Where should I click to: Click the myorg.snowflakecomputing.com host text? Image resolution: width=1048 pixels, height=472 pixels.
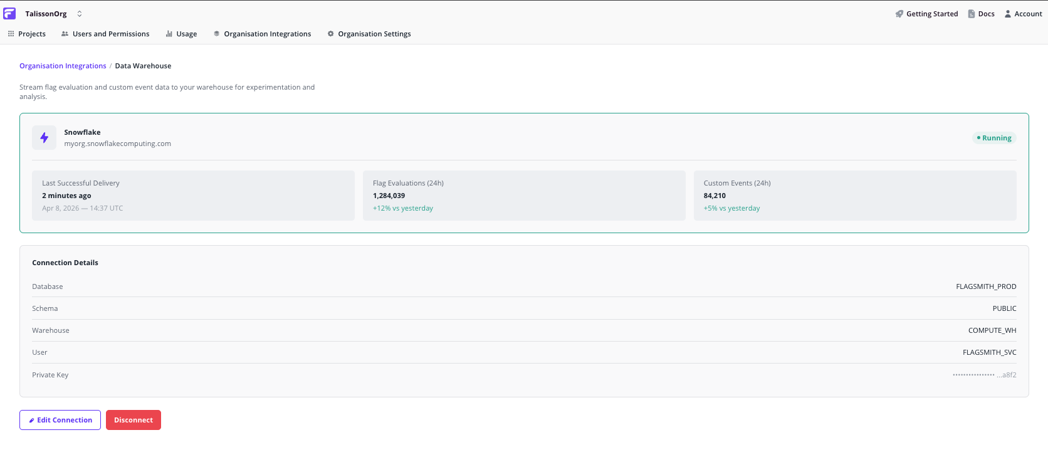(x=117, y=144)
